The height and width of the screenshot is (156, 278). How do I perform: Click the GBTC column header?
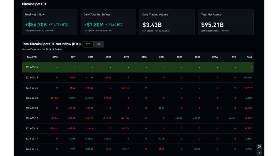[55, 57]
